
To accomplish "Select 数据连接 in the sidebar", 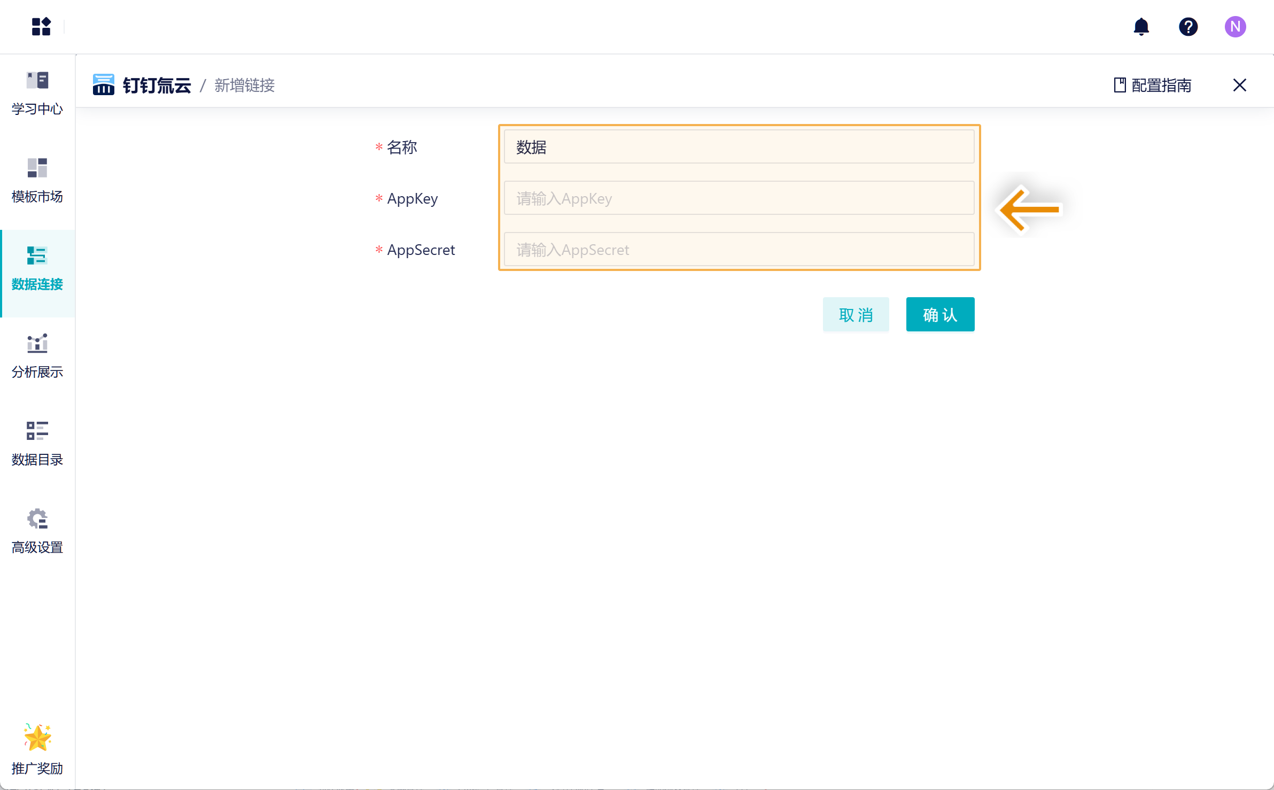I will coord(37,269).
